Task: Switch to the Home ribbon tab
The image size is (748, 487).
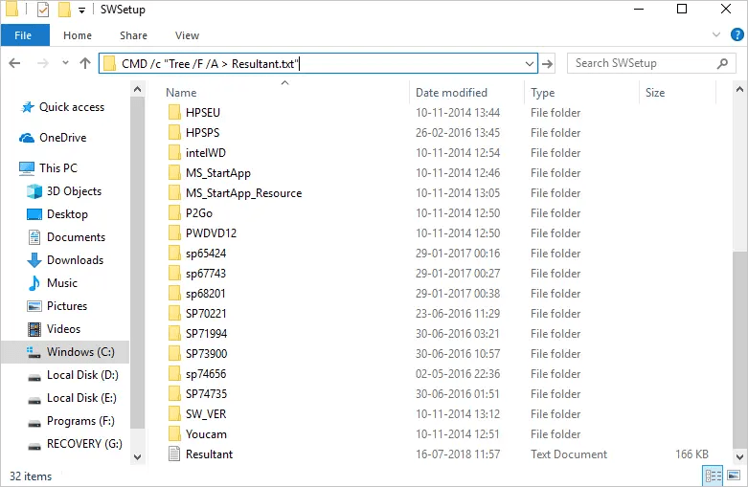Action: pyautogui.click(x=78, y=35)
